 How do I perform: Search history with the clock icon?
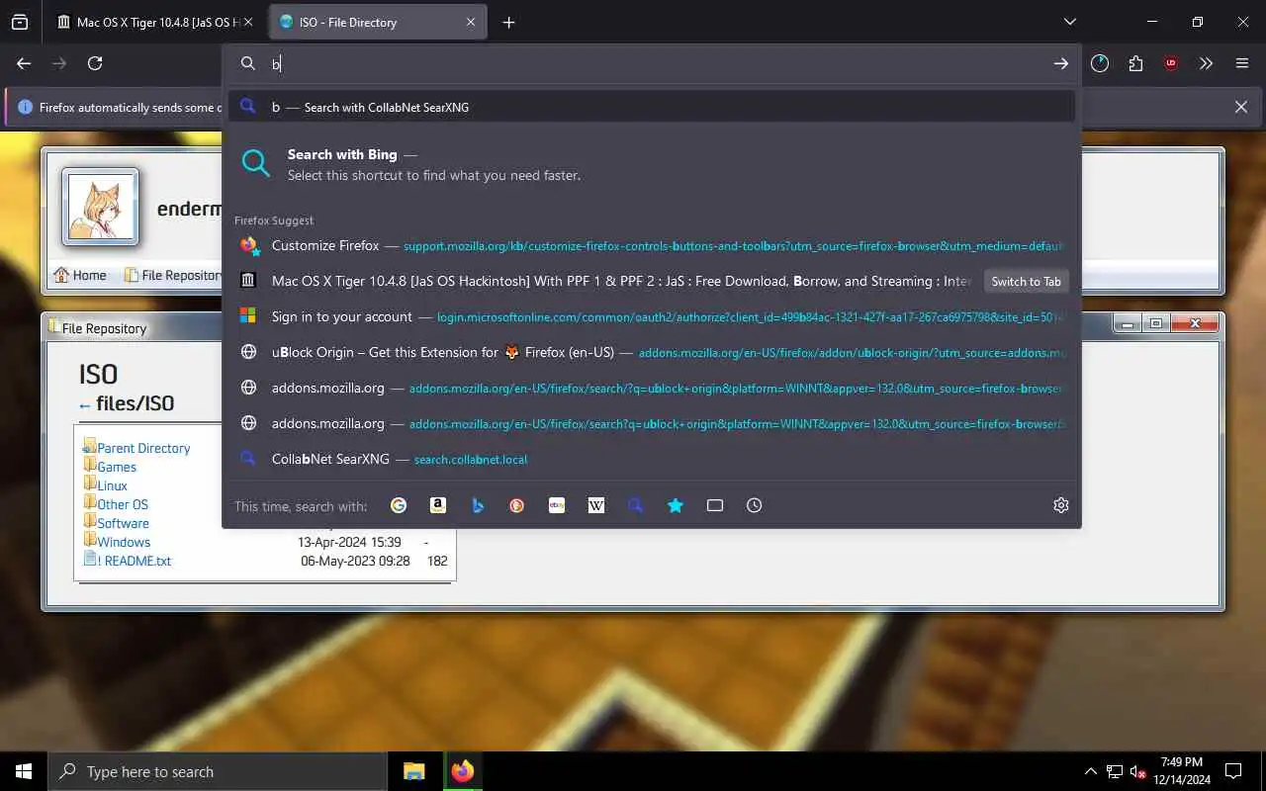[x=755, y=505]
